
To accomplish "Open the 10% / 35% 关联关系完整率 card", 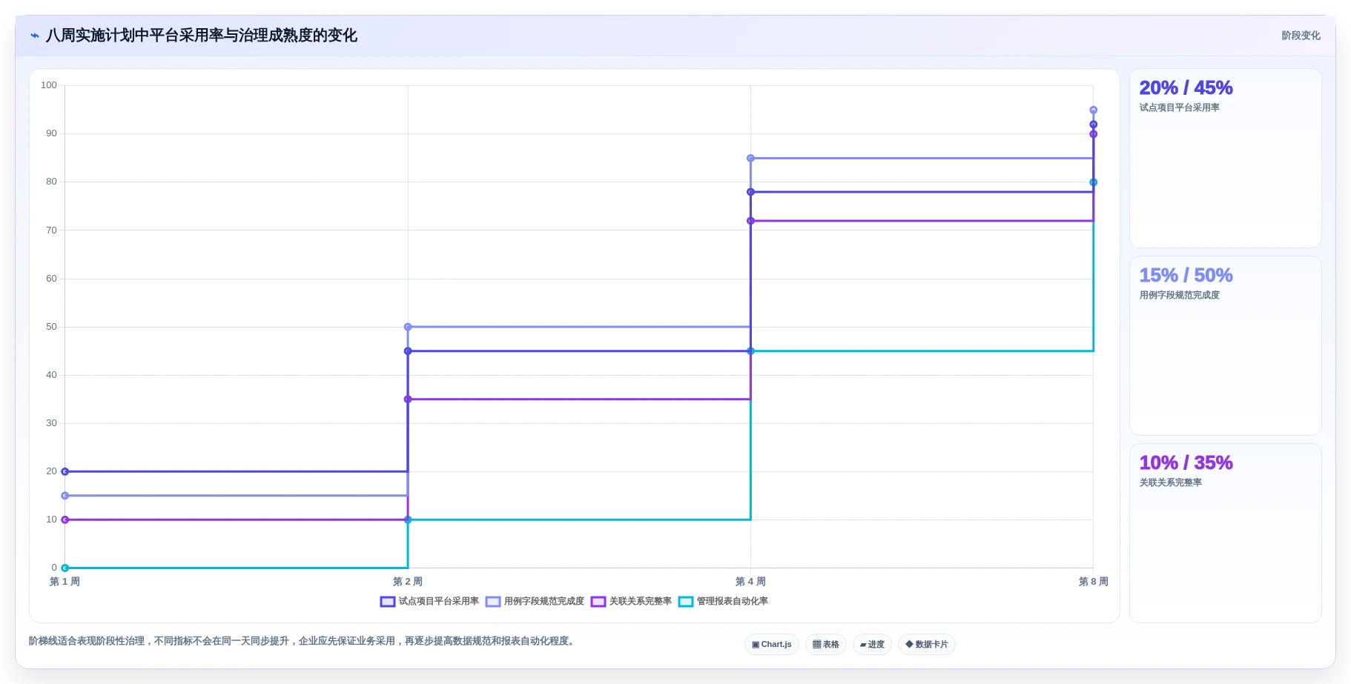I will point(1226,534).
